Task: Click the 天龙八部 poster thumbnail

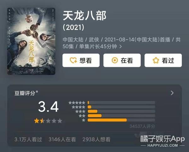Action: tap(31, 41)
